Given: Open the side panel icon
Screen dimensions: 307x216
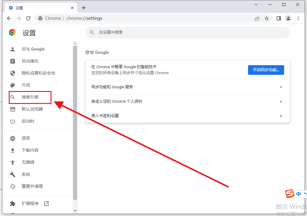Looking at the screenshot, I should click(x=279, y=18).
